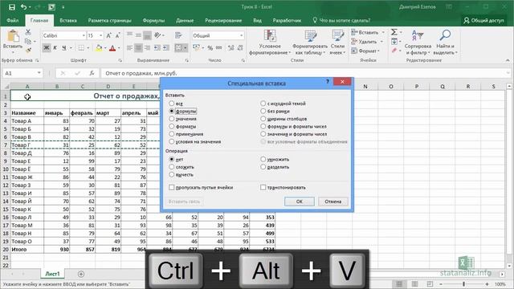Screen dimensions: 514x289
Task: Select the 'значения' radio option
Action: click(171, 119)
